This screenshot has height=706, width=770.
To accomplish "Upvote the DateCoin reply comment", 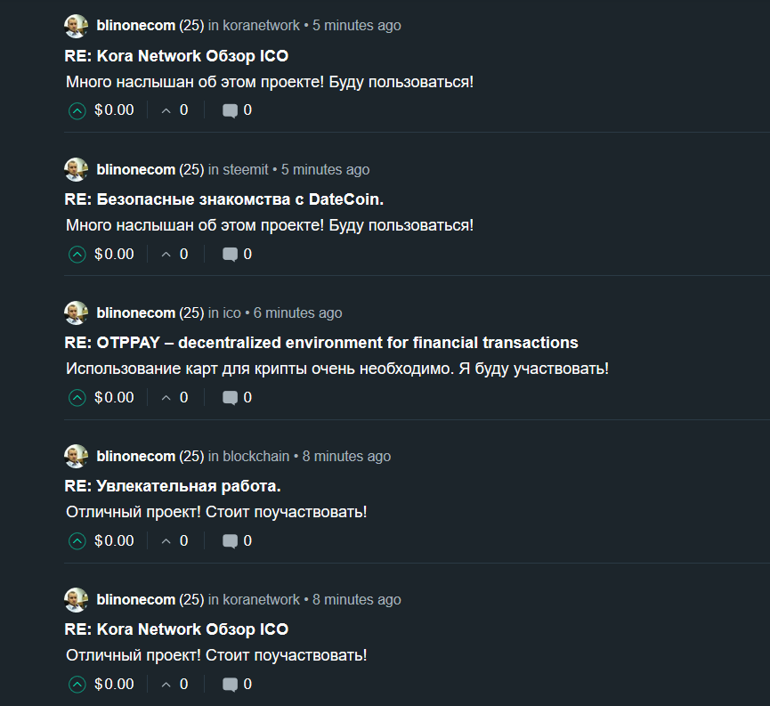I will tap(77, 255).
